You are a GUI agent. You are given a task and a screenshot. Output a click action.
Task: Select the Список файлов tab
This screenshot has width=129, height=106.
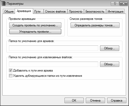click(56, 11)
